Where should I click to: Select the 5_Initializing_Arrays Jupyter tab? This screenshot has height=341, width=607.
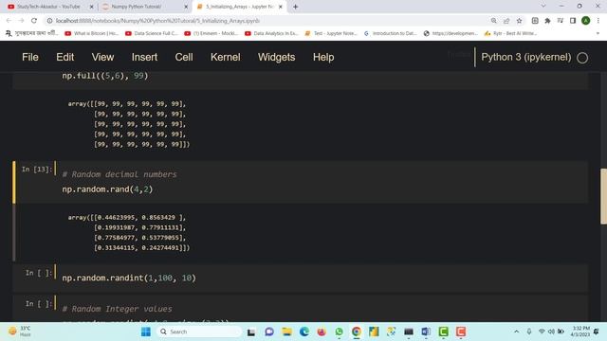point(240,7)
